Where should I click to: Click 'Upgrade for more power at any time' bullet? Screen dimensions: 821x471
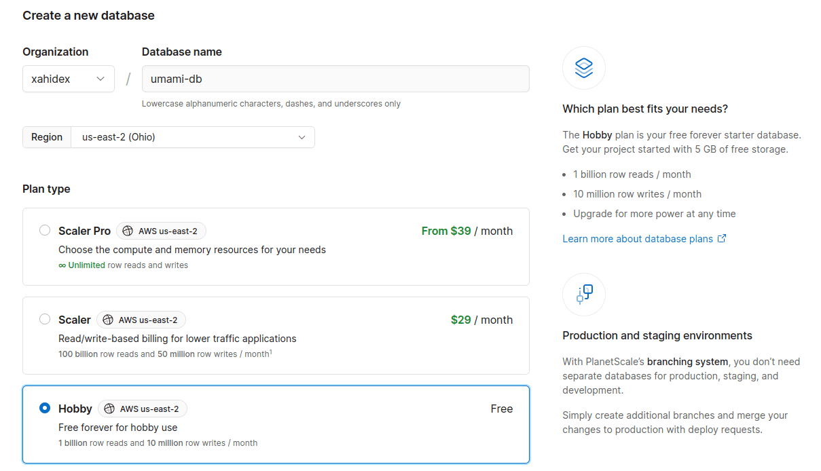point(655,214)
